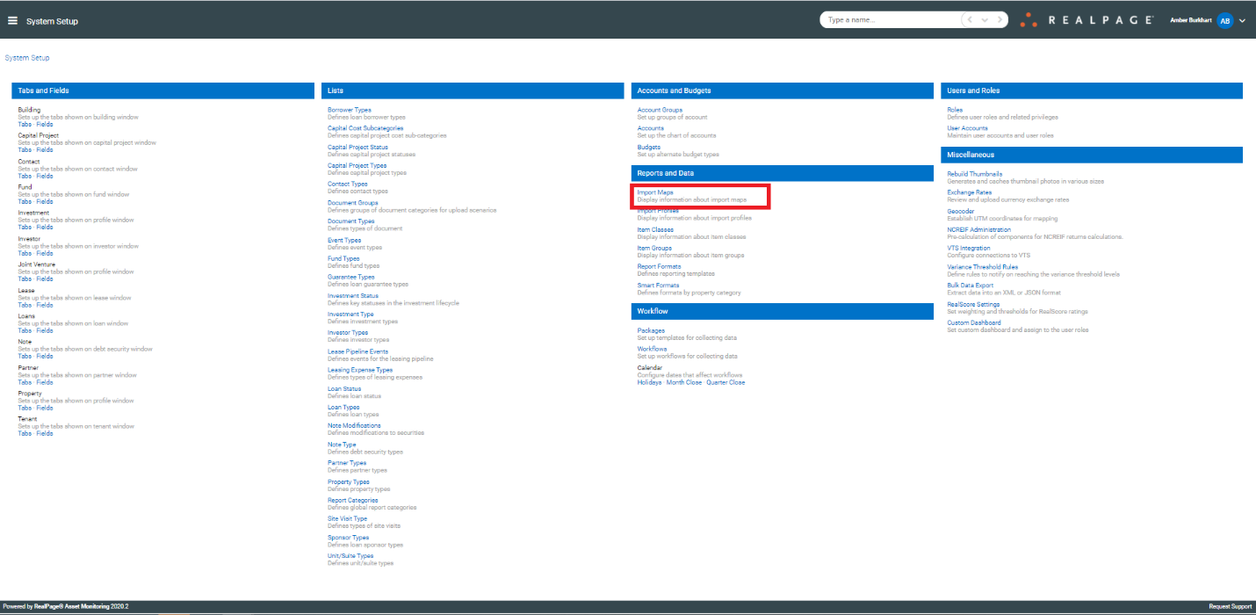Click the next arrow in the name search
The image size is (1256, 615).
click(x=1000, y=19)
